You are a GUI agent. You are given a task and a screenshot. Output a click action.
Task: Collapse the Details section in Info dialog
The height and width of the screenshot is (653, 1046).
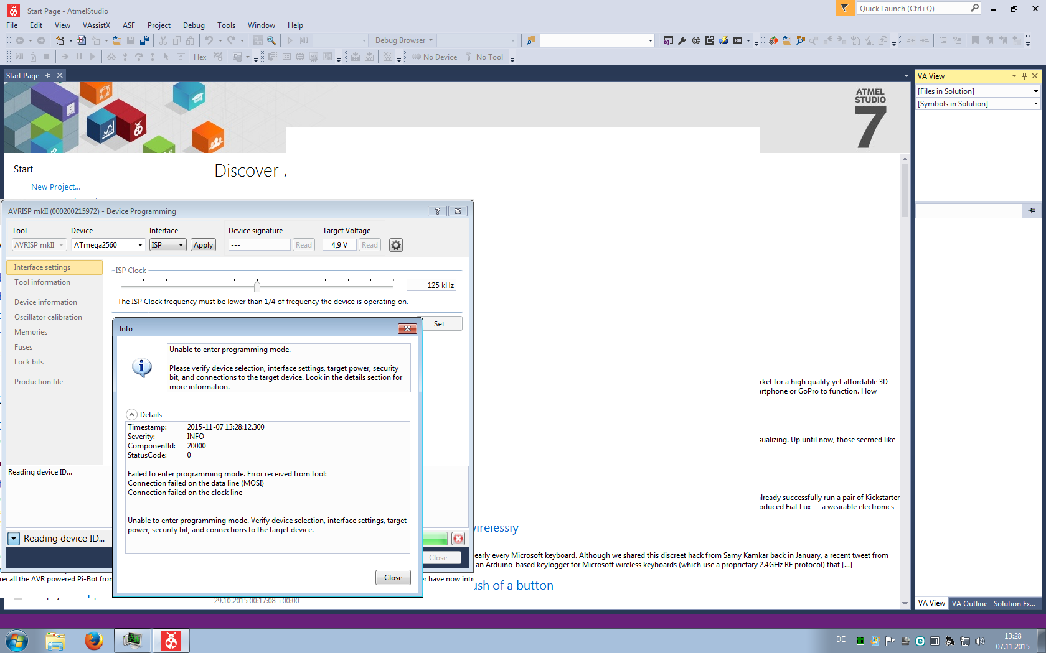(x=132, y=415)
